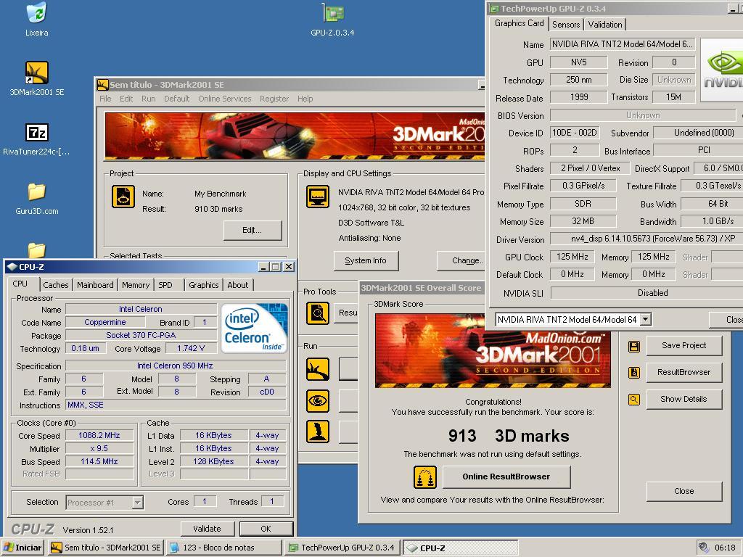Click the 3DMark2001 banner in score dialog

[493, 350]
